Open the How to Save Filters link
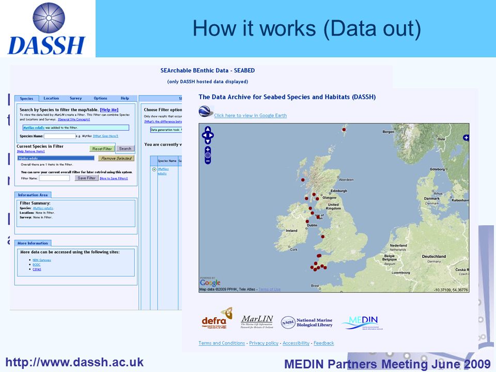Screen dimensions: 496x372 point(114,178)
